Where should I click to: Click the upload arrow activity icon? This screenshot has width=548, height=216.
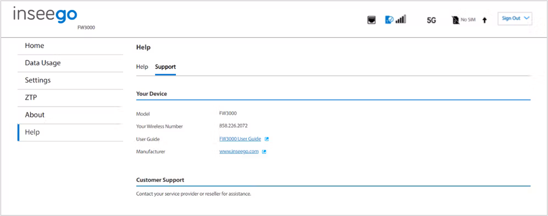pos(484,20)
